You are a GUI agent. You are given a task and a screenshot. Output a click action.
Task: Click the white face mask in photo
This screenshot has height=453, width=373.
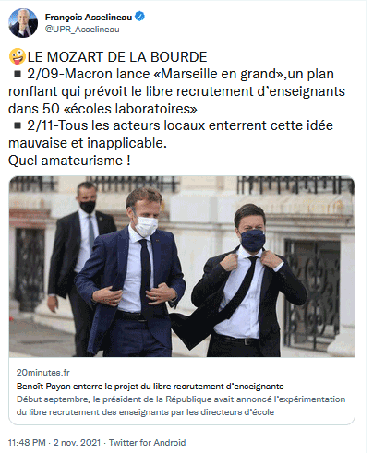coord(146,225)
